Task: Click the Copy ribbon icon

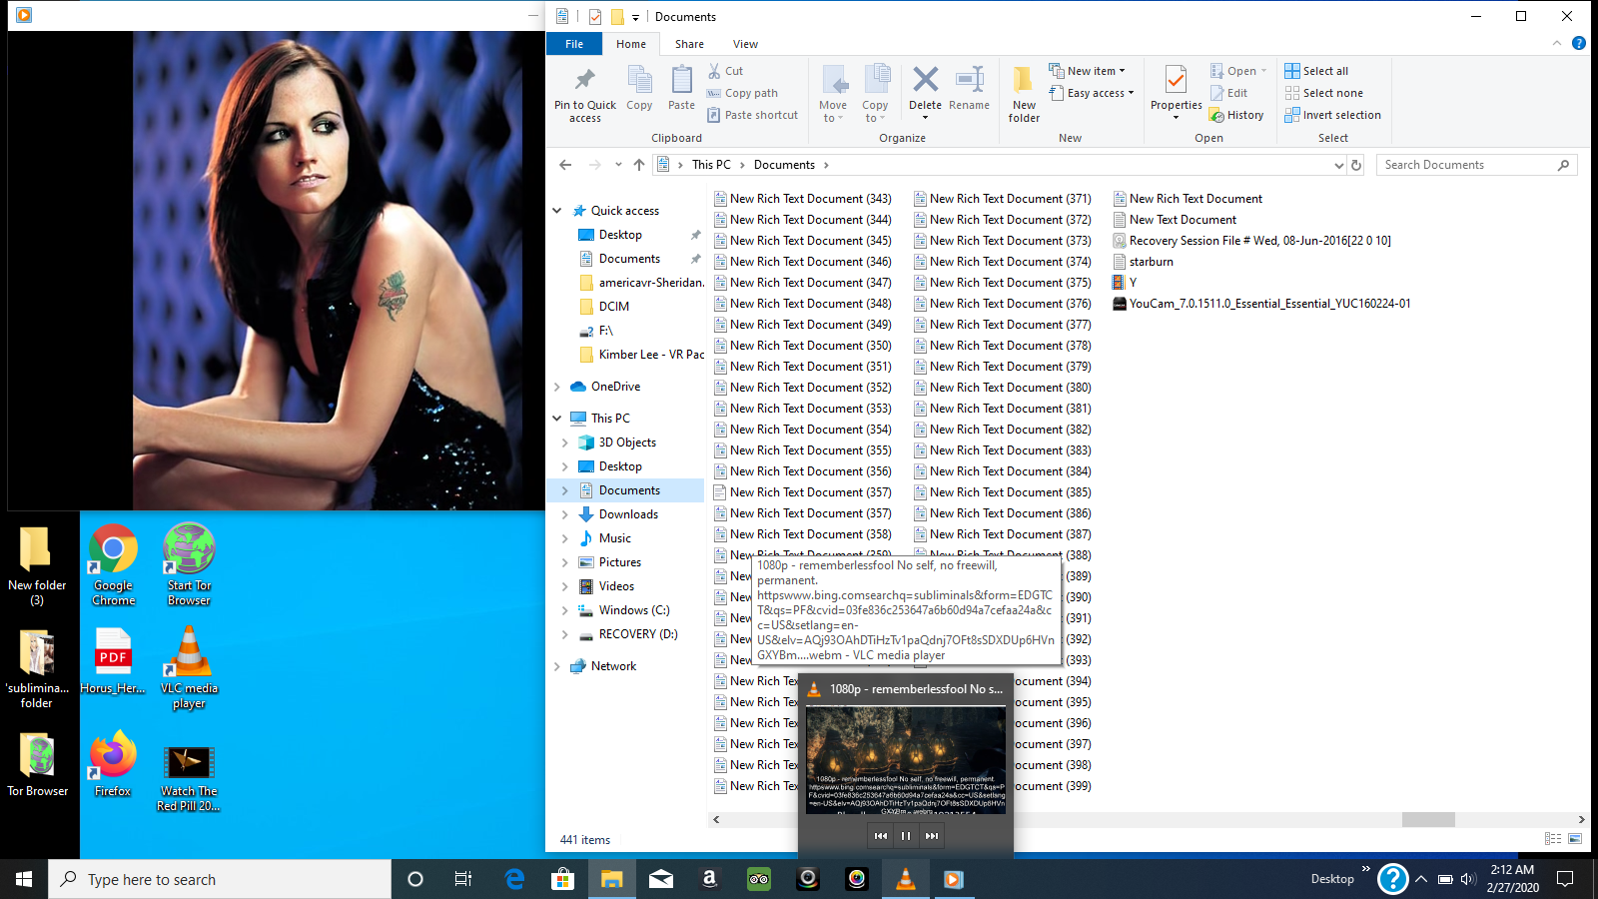Action: 639,88
